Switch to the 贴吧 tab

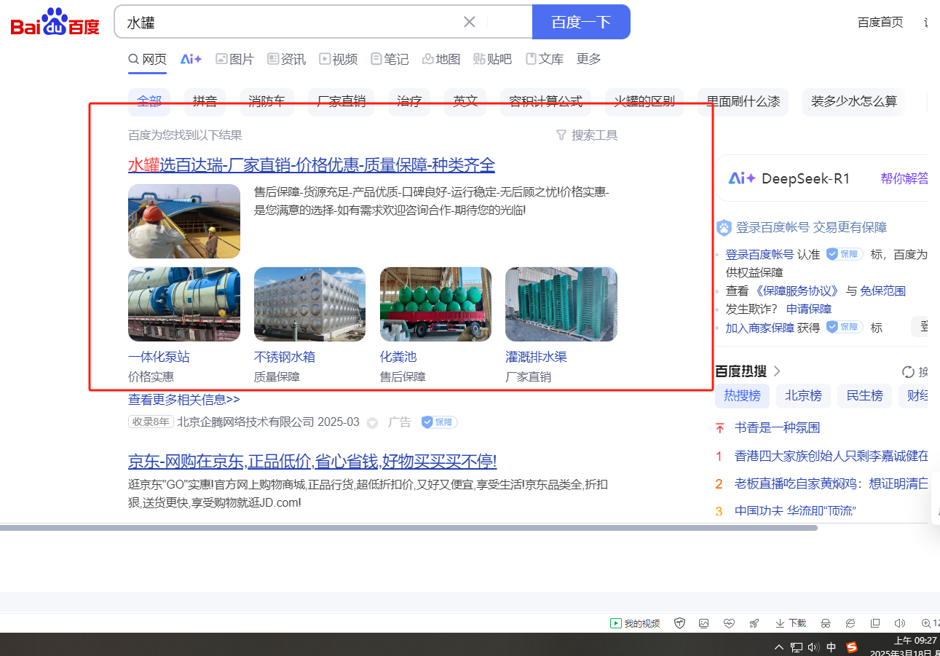(493, 59)
